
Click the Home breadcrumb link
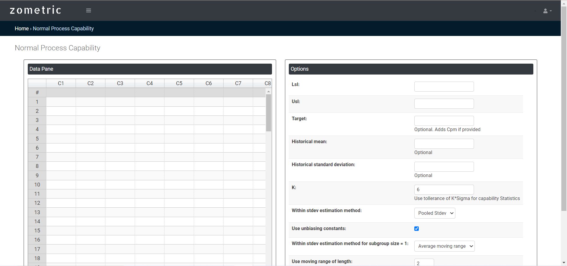(22, 29)
